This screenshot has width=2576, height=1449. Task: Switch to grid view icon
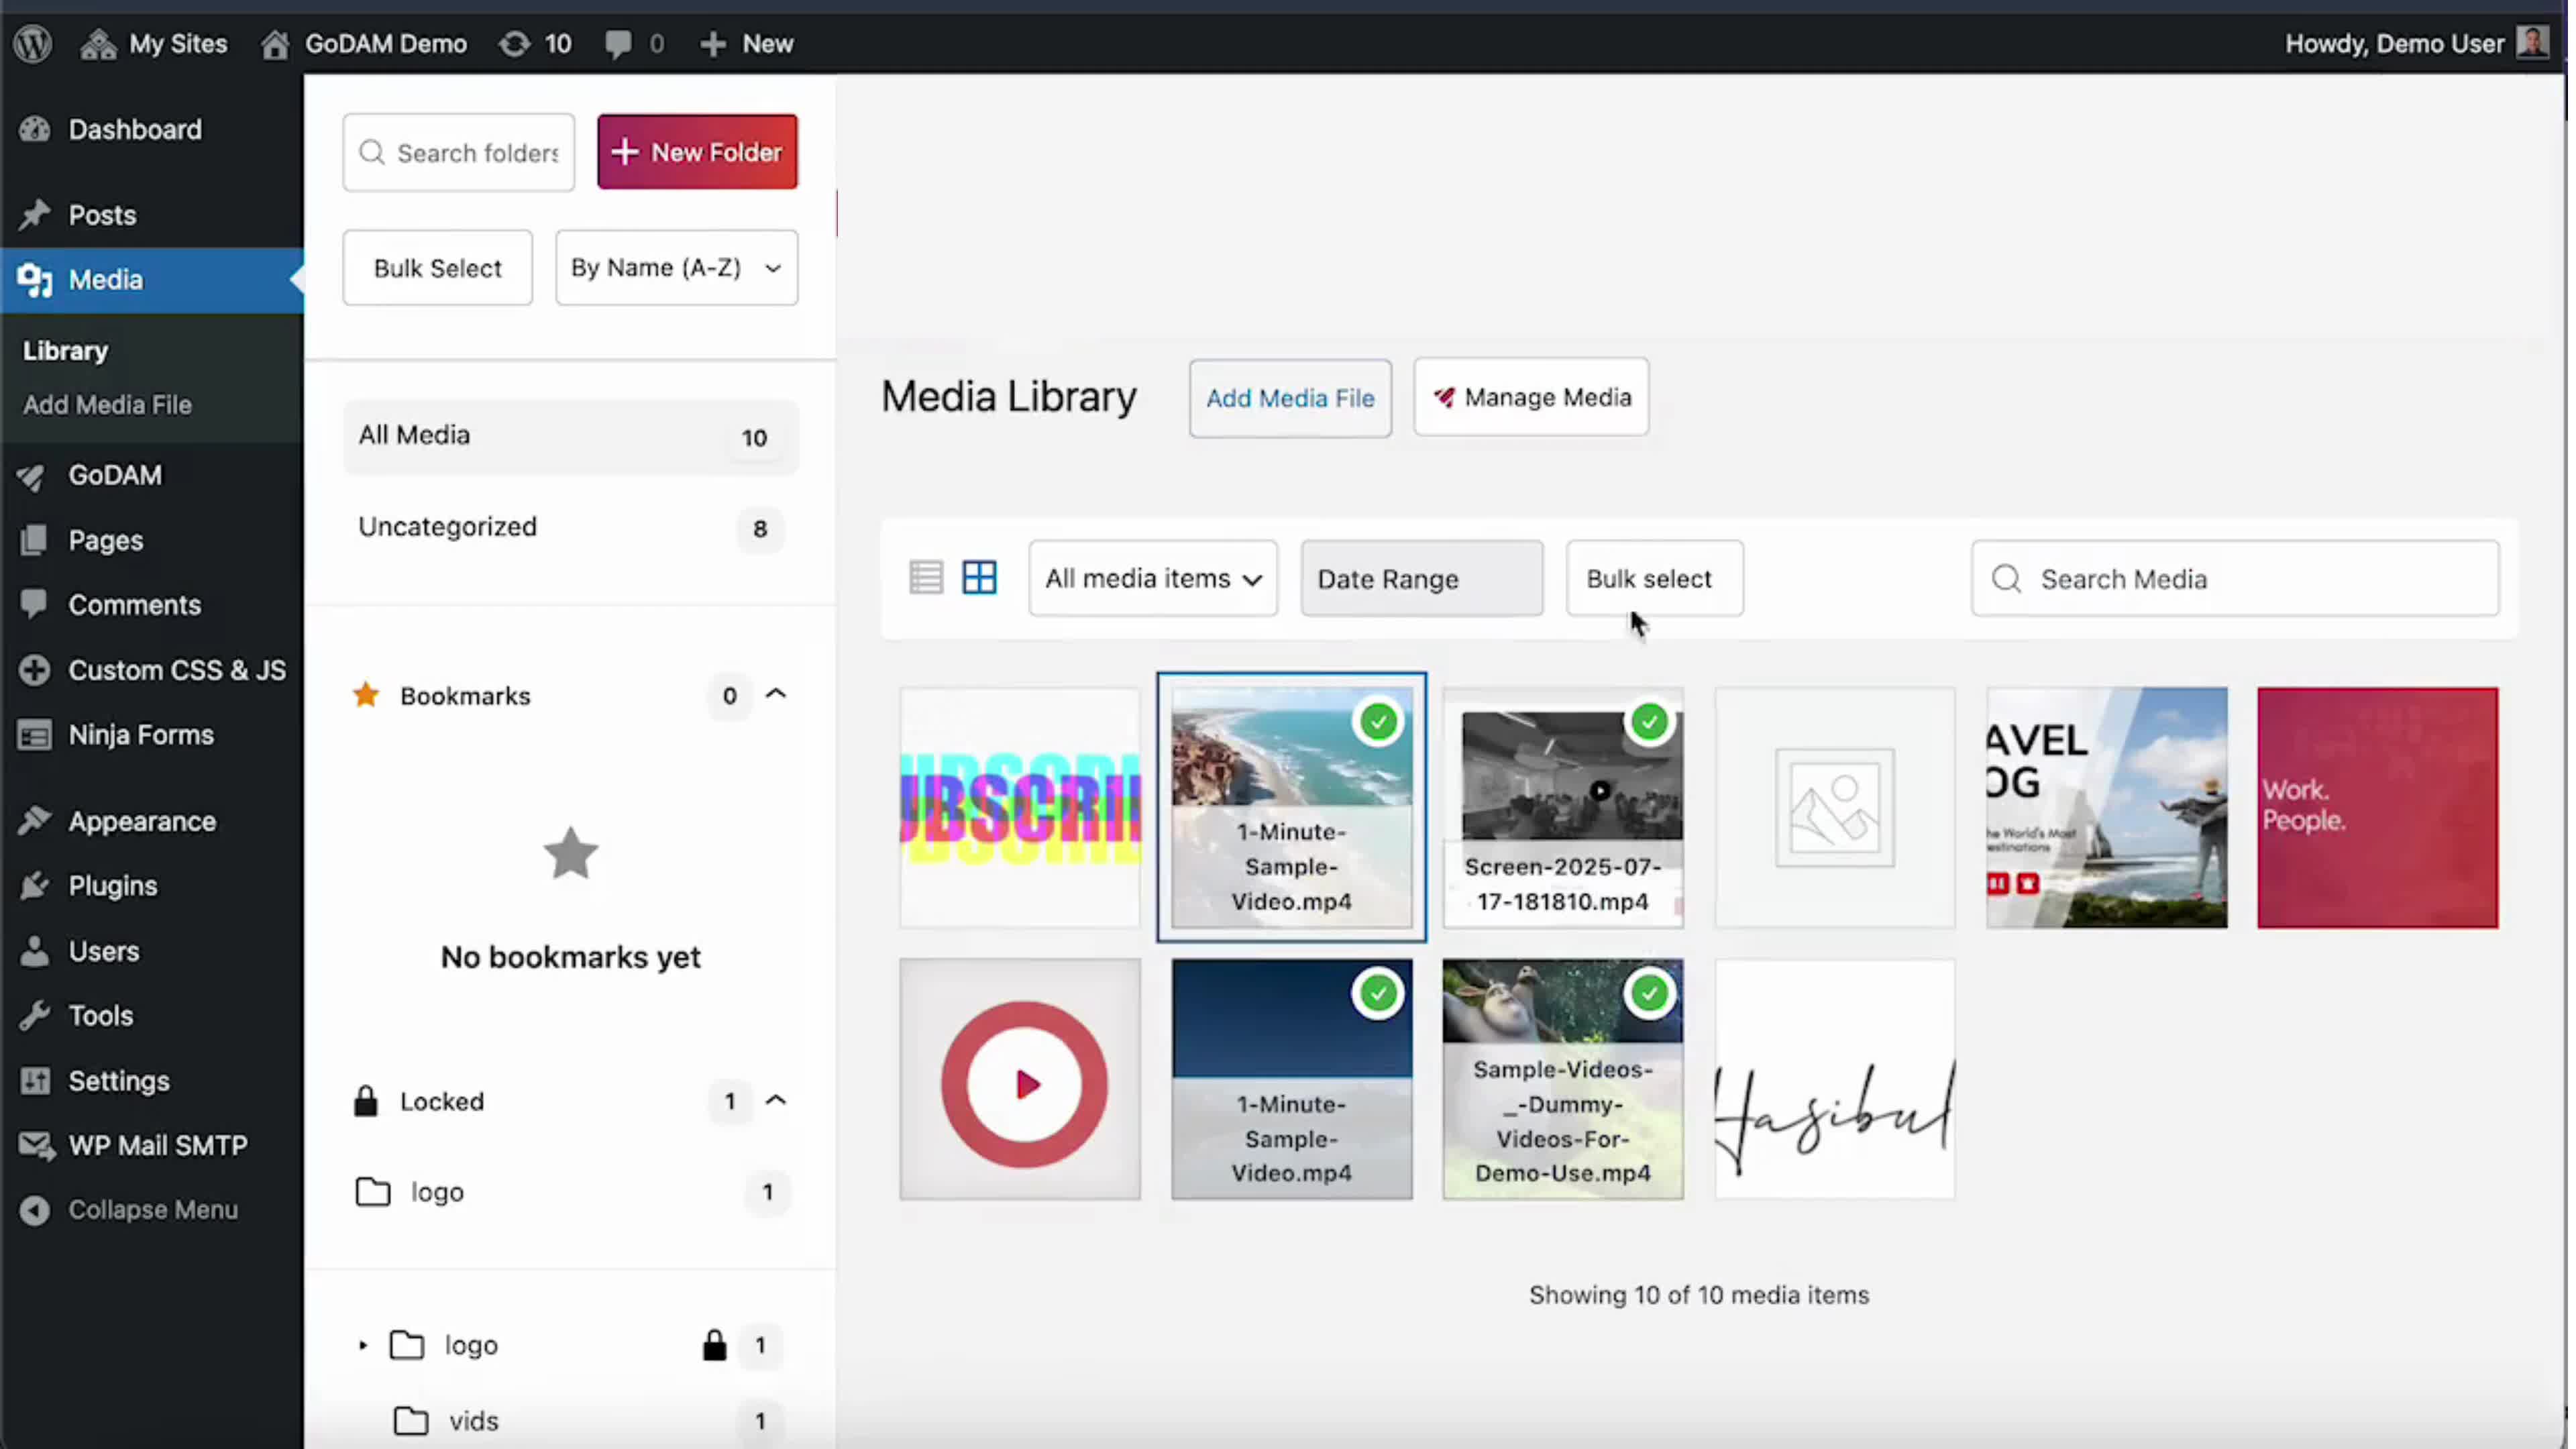[x=979, y=578]
